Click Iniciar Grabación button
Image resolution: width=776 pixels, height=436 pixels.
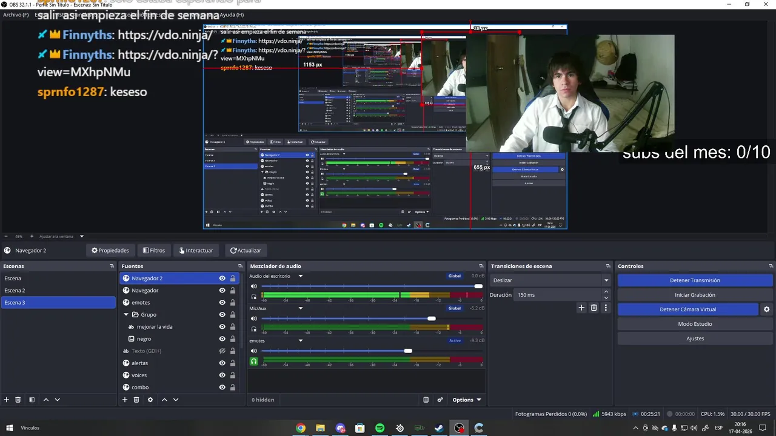click(695, 295)
